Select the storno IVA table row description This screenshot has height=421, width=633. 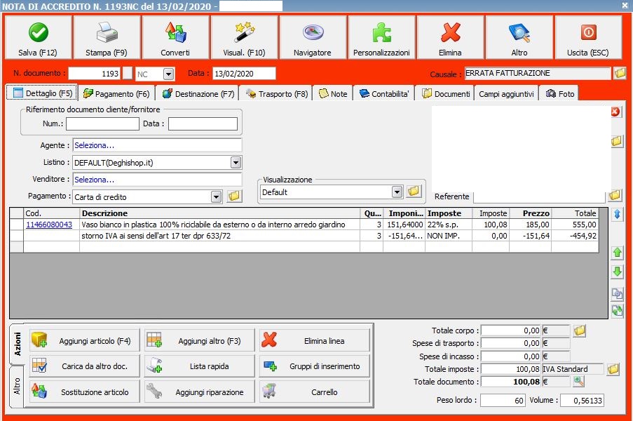click(219, 236)
